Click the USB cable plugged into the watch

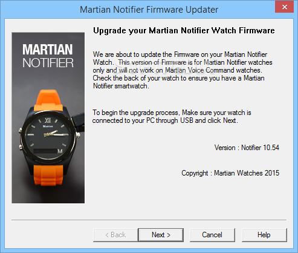(77, 121)
